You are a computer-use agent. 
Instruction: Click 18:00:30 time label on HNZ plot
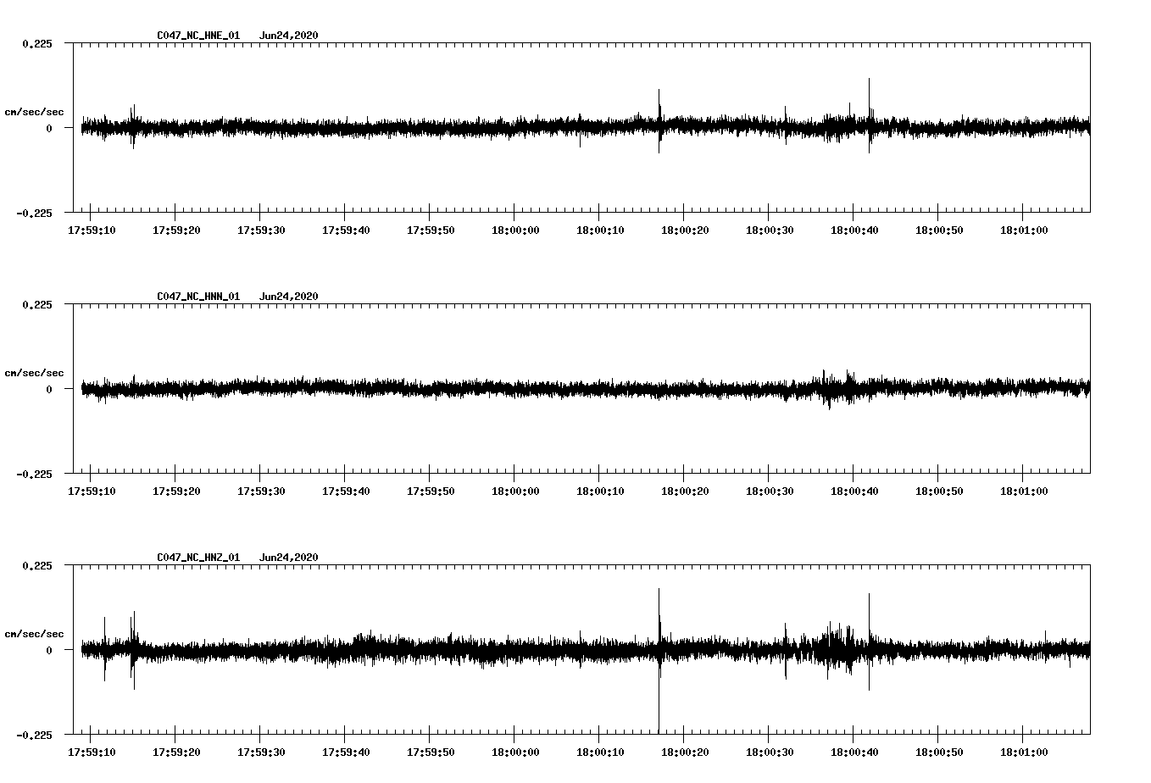pos(770,752)
